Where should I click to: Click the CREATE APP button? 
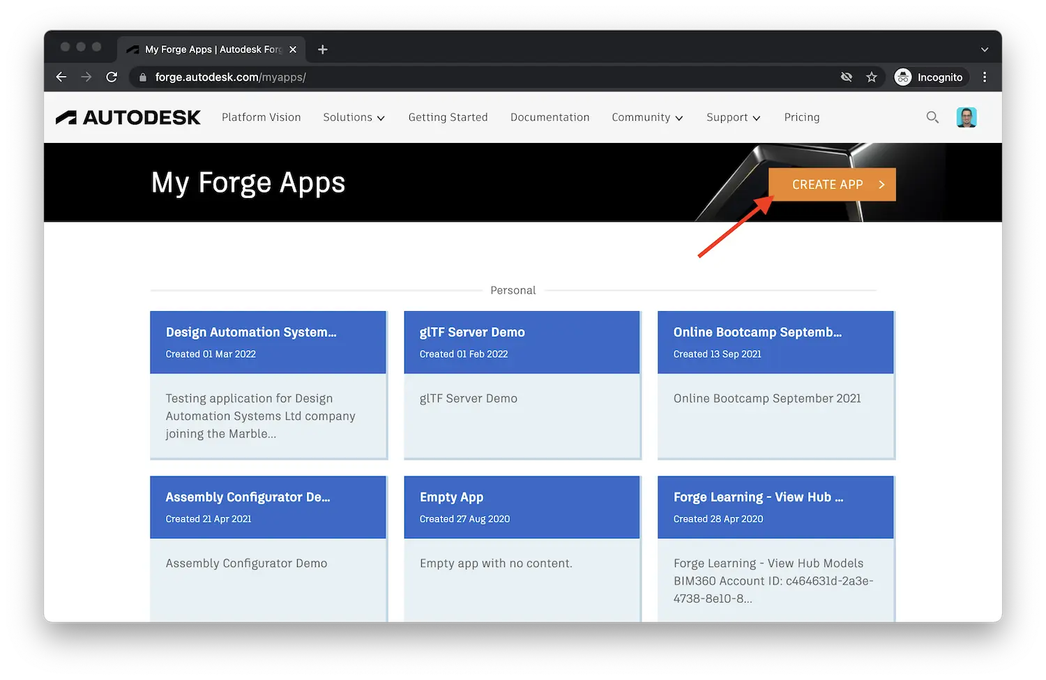(832, 185)
